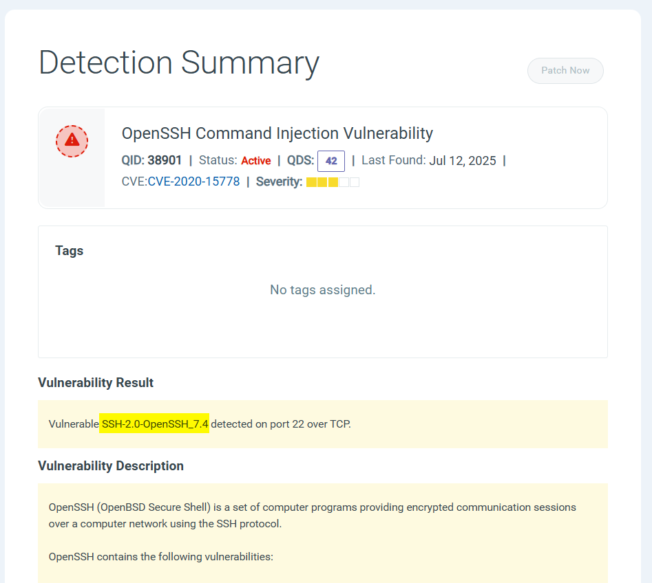Click the Detection Summary page title
This screenshot has height=583, width=652.
(x=179, y=63)
